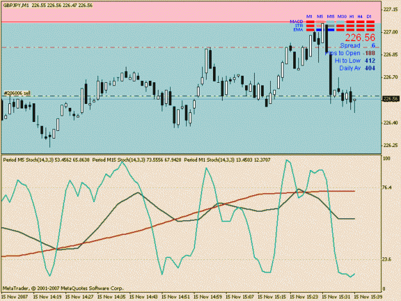Click the 15 Nov 14:51 time axis label
Image resolution: width=401 pixels, height=301 pixels.
(176, 297)
